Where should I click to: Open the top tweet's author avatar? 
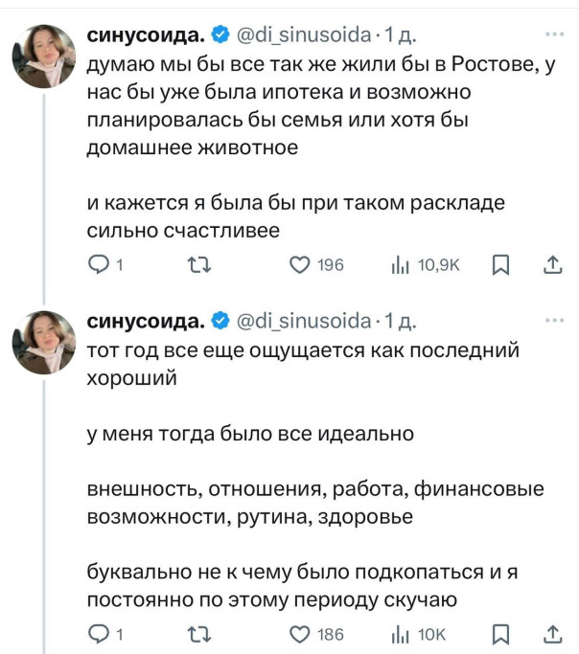(44, 56)
